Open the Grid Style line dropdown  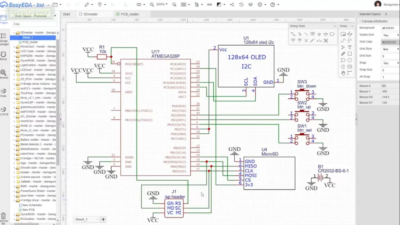point(391,49)
